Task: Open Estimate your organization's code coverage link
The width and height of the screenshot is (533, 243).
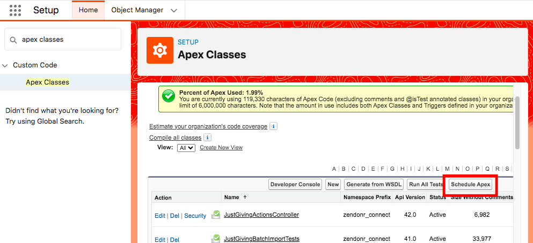Action: 208,126
